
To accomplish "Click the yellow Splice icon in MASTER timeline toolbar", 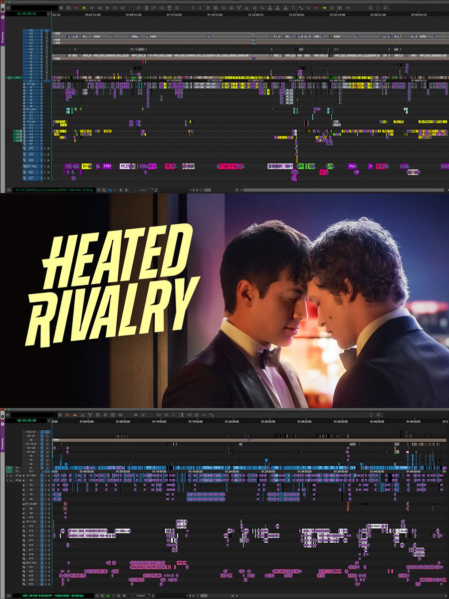I will [x=84, y=8].
